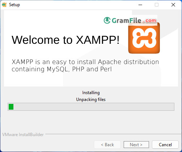Click the disabled maximize button
Image resolution: width=182 pixels, height=152 pixels.
coord(157,5)
